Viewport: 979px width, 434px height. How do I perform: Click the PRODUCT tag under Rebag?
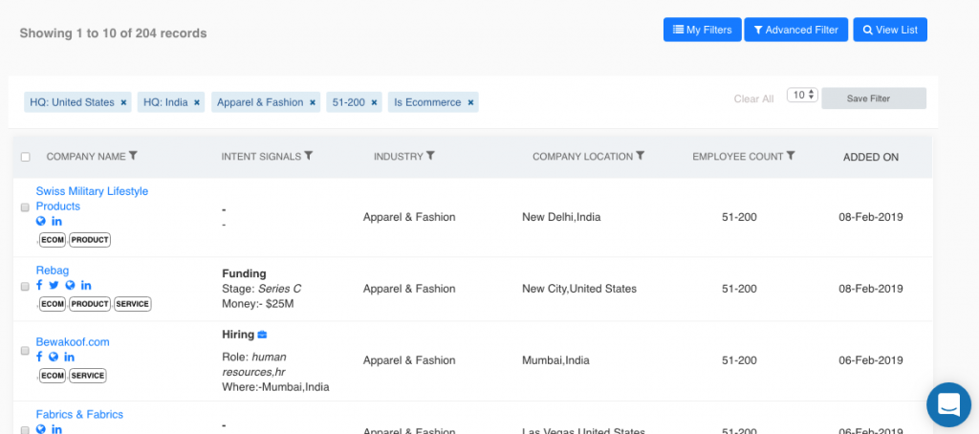(90, 304)
